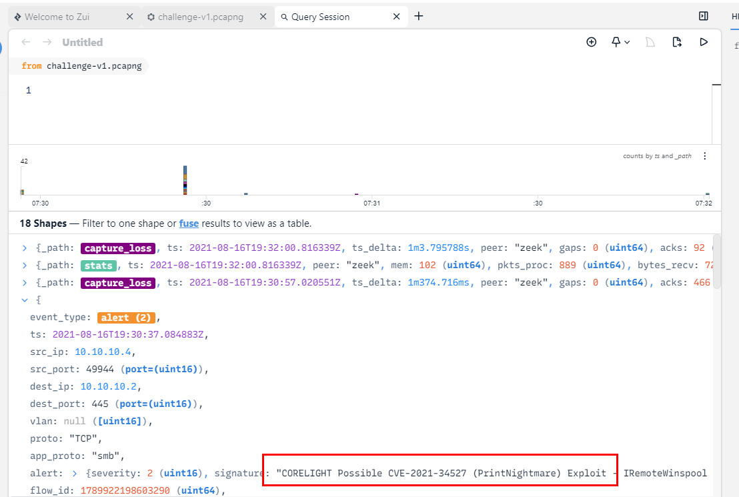
Task: Click the forward arrow in the query header
Action: coord(47,42)
